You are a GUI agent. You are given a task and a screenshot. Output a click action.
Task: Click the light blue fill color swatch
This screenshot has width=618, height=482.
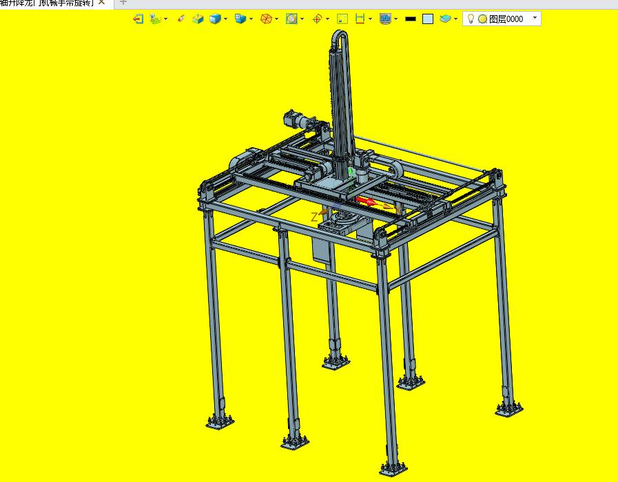[x=428, y=19]
